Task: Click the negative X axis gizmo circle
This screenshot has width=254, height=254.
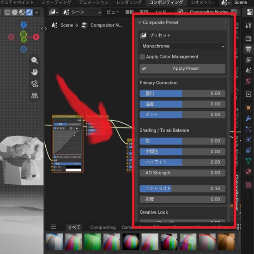Action: (x=11, y=37)
